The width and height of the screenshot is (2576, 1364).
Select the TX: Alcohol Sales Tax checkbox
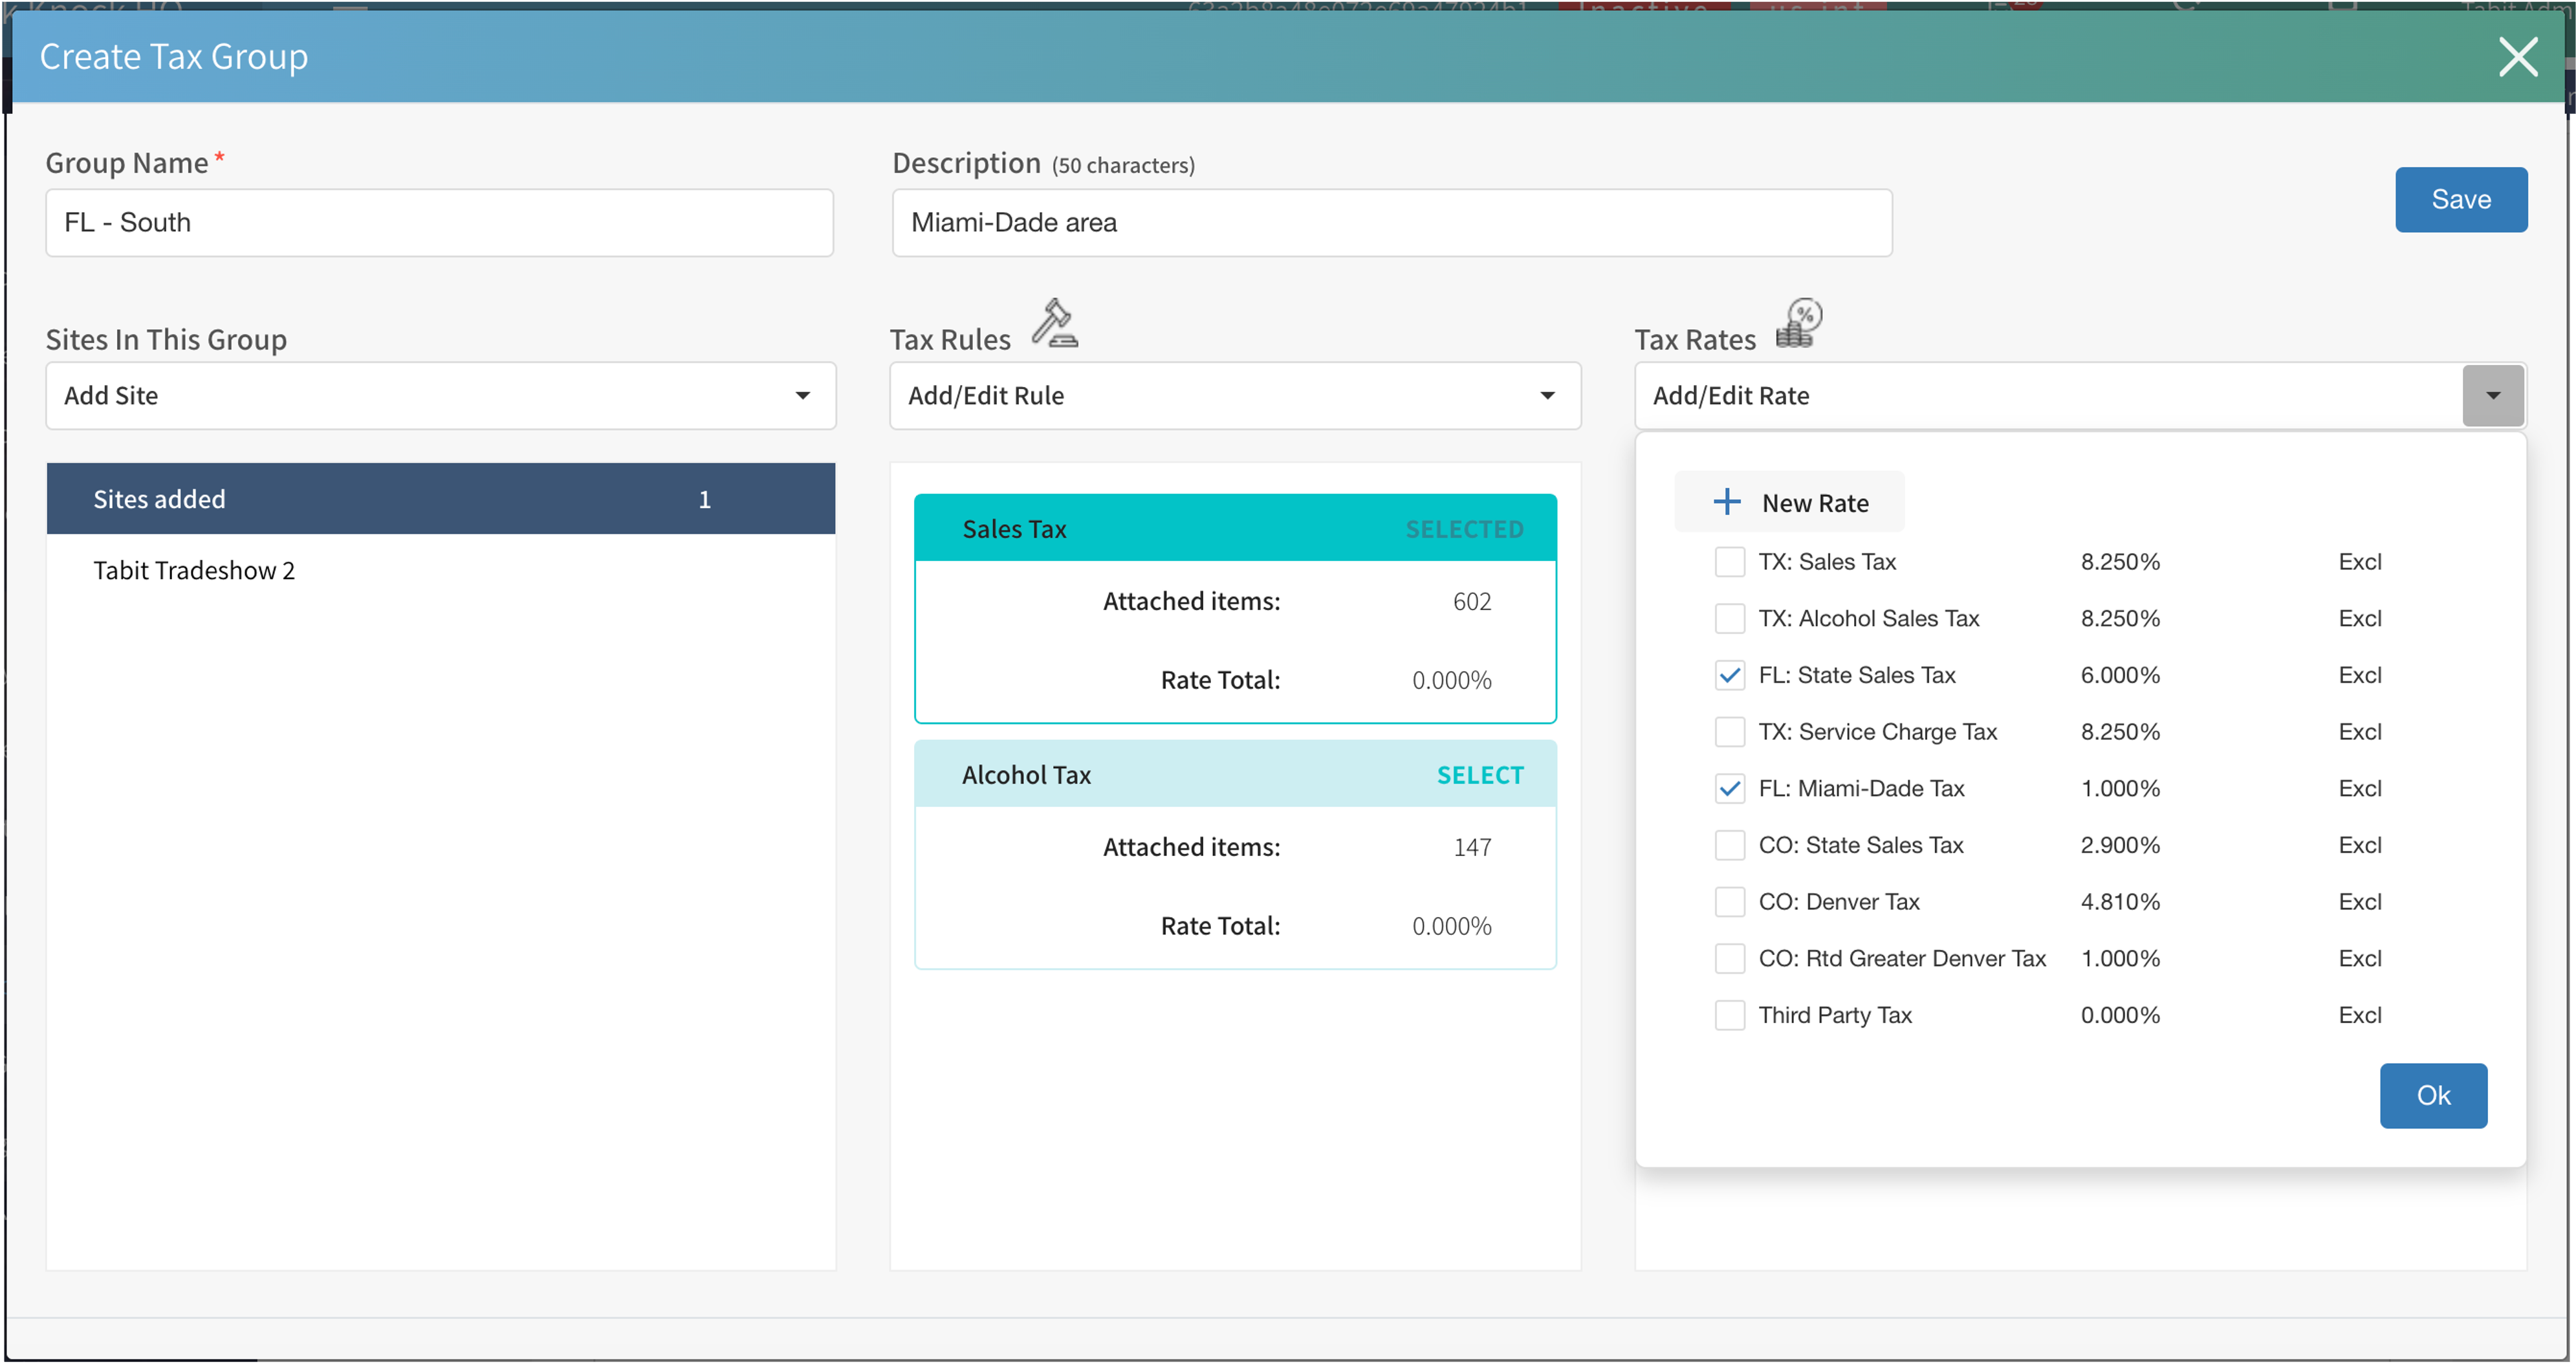(1729, 619)
